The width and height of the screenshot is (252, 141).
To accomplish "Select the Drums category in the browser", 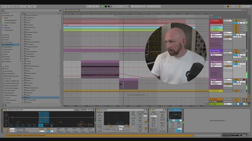I will (7, 40).
